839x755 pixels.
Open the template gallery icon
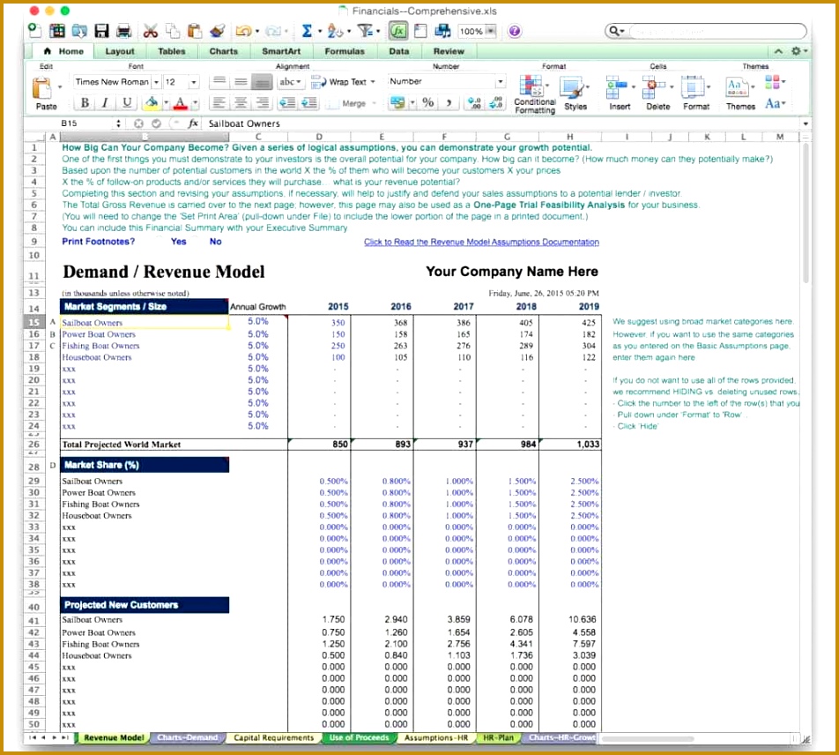(x=57, y=31)
